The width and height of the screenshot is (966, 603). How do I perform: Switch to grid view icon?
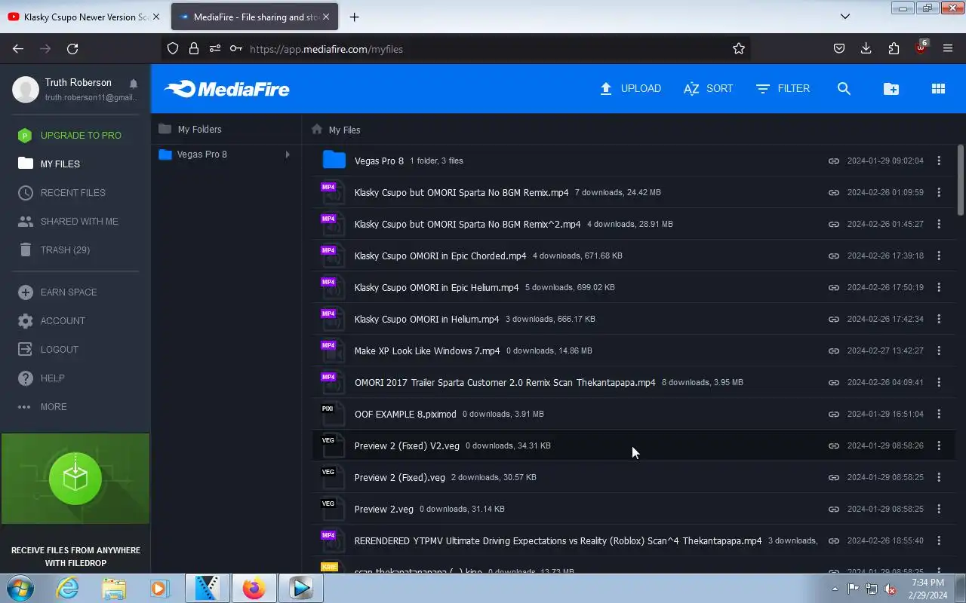coord(938,89)
